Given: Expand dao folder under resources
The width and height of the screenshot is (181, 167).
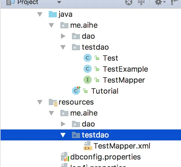Looking at the screenshot, I should click(x=63, y=124).
